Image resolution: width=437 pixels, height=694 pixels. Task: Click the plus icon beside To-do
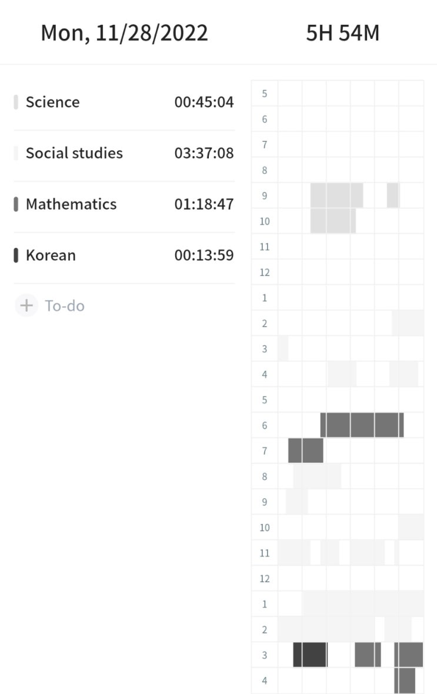coord(26,306)
